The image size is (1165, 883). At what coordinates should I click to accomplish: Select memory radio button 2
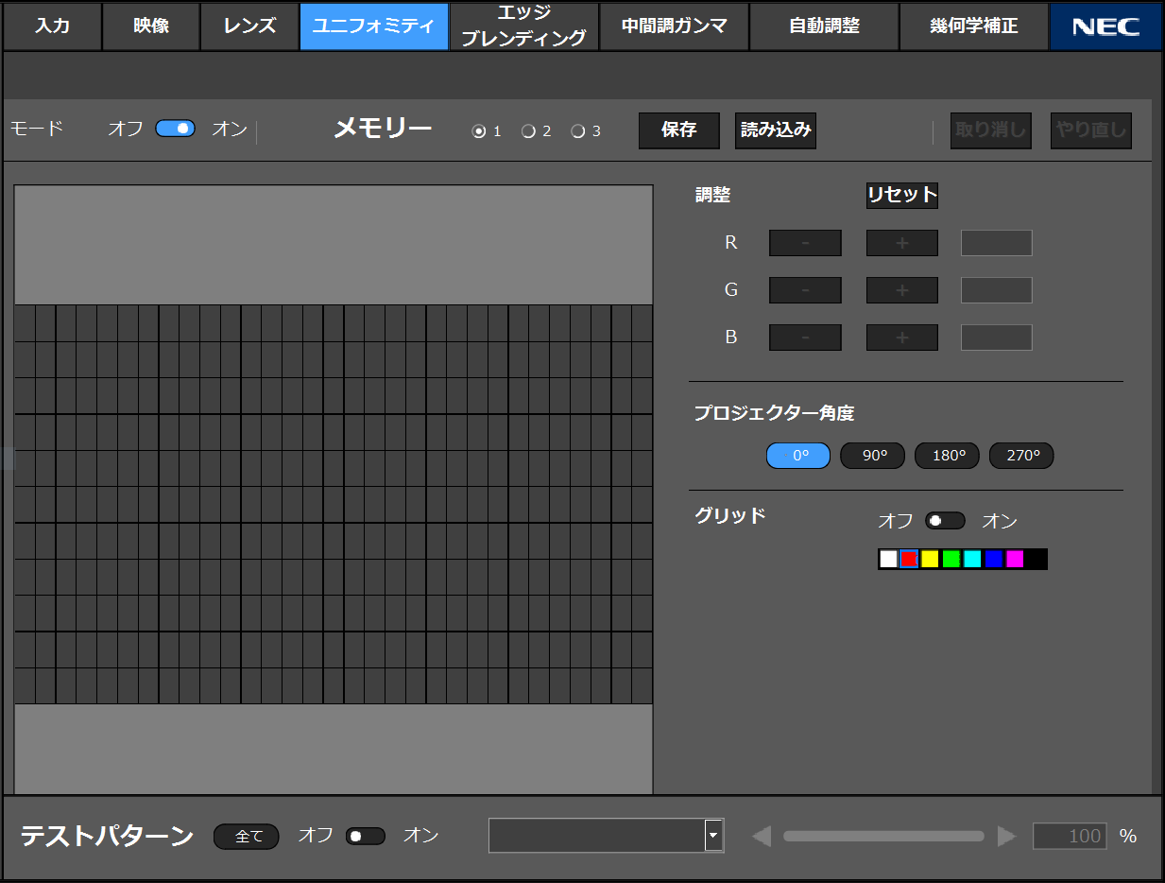[529, 131]
